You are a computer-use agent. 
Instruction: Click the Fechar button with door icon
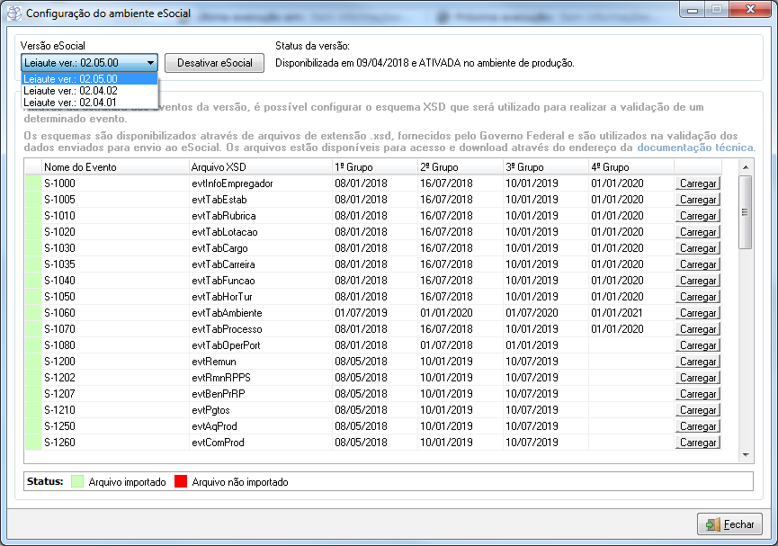pos(729,524)
